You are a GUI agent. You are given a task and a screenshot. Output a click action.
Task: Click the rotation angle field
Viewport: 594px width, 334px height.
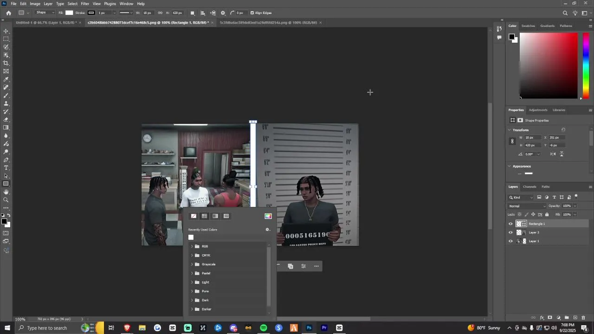[532, 154]
